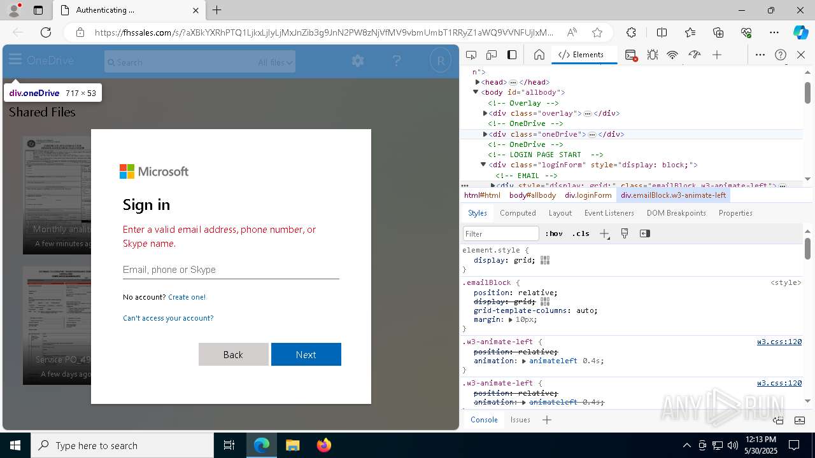Click the Next button

click(x=306, y=354)
